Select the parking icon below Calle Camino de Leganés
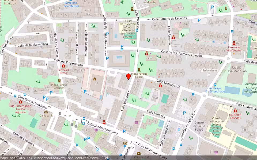Screen dimensions: 257x160 (x=199, y=20)
